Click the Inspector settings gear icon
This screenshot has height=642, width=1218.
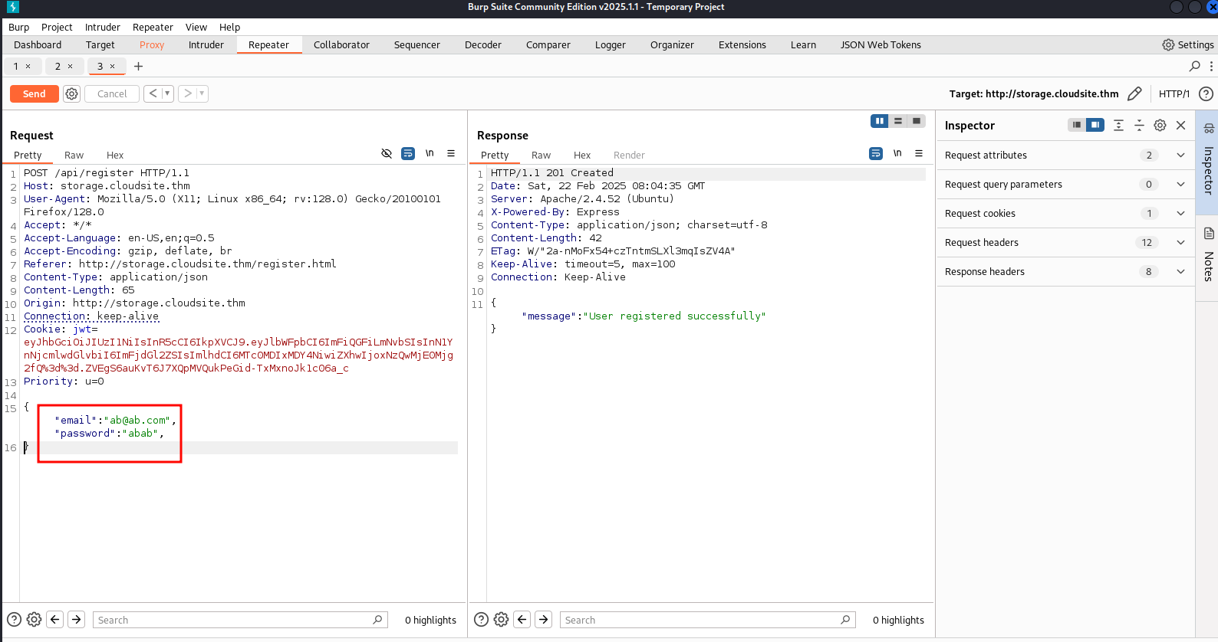tap(1160, 125)
